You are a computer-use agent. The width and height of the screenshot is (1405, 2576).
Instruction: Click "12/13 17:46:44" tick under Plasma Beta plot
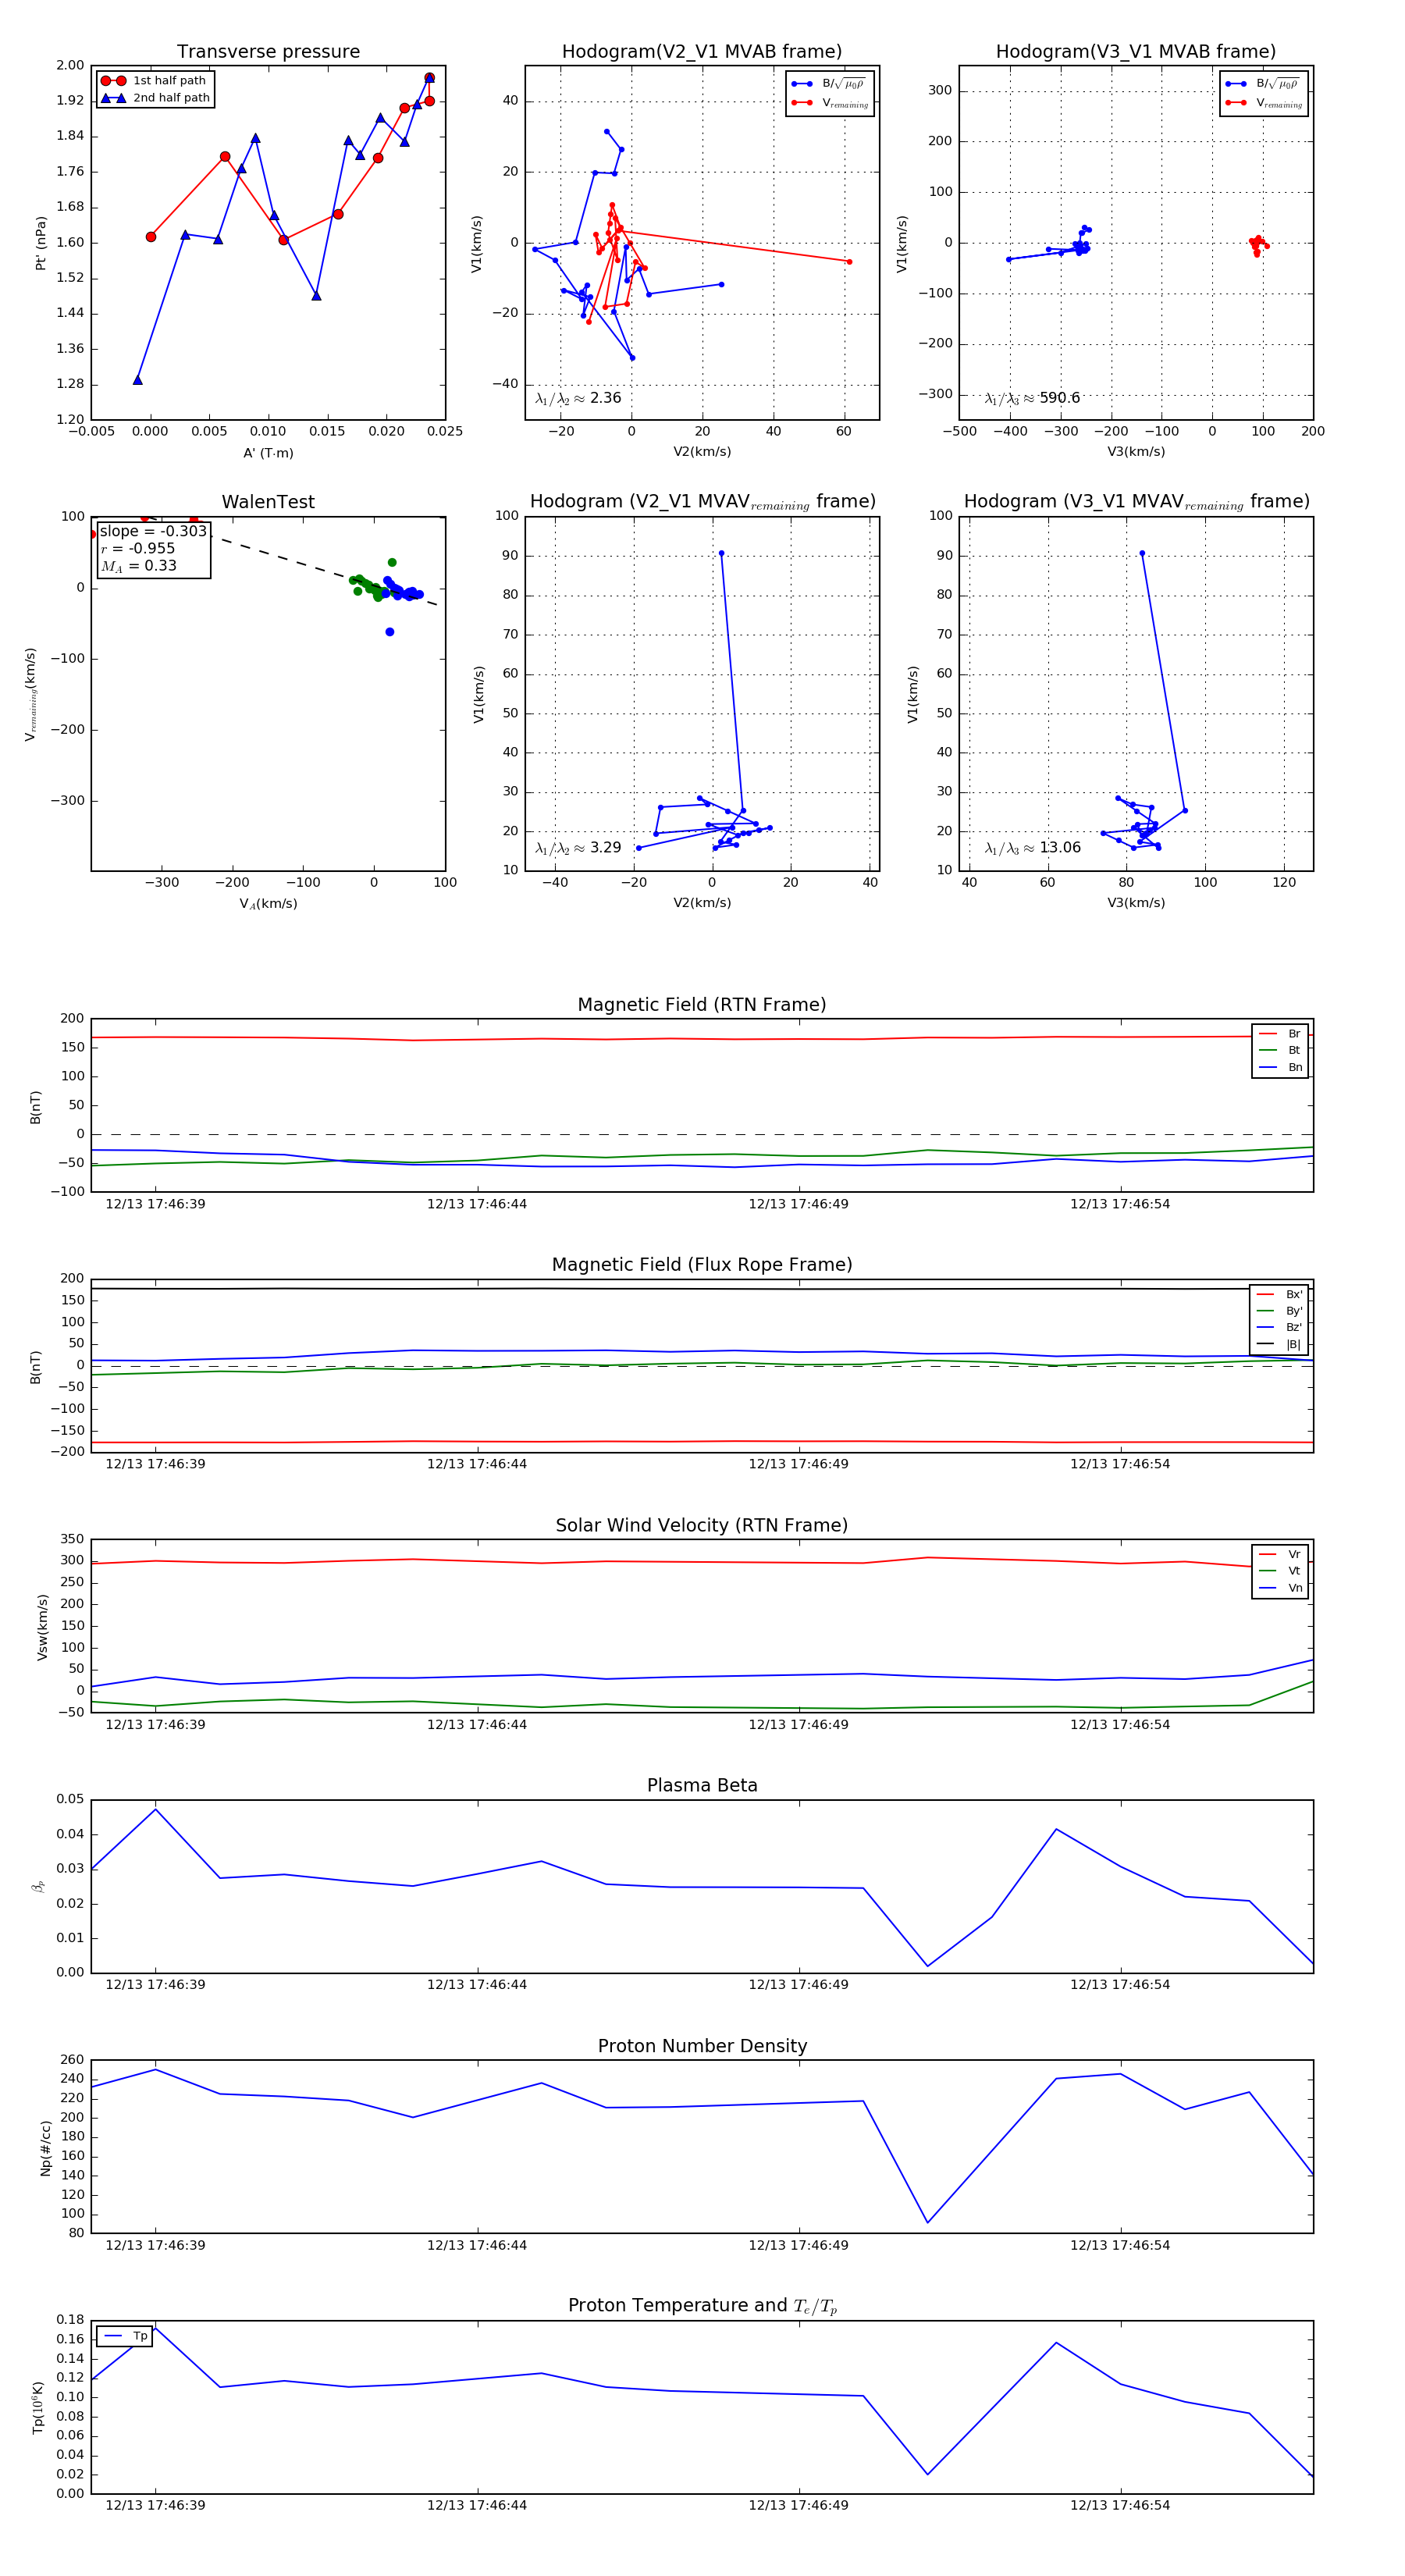click(476, 1985)
